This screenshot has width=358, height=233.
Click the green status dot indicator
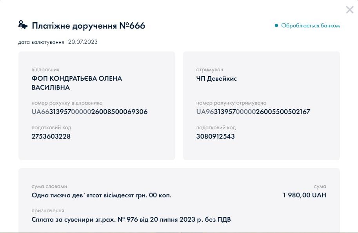click(x=276, y=26)
